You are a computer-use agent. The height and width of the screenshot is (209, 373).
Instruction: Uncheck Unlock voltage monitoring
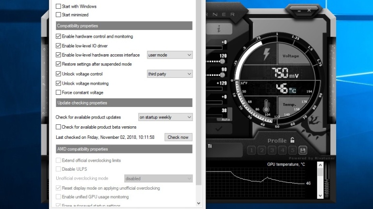(x=58, y=83)
